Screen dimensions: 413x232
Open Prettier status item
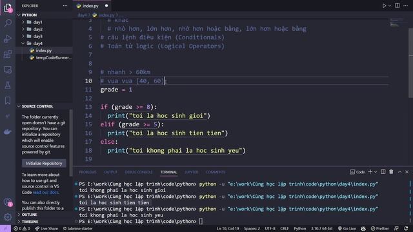coord(379,229)
